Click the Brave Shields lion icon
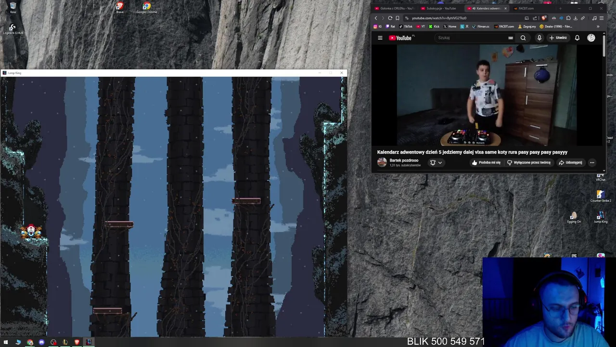This screenshot has height=347, width=616. (544, 18)
